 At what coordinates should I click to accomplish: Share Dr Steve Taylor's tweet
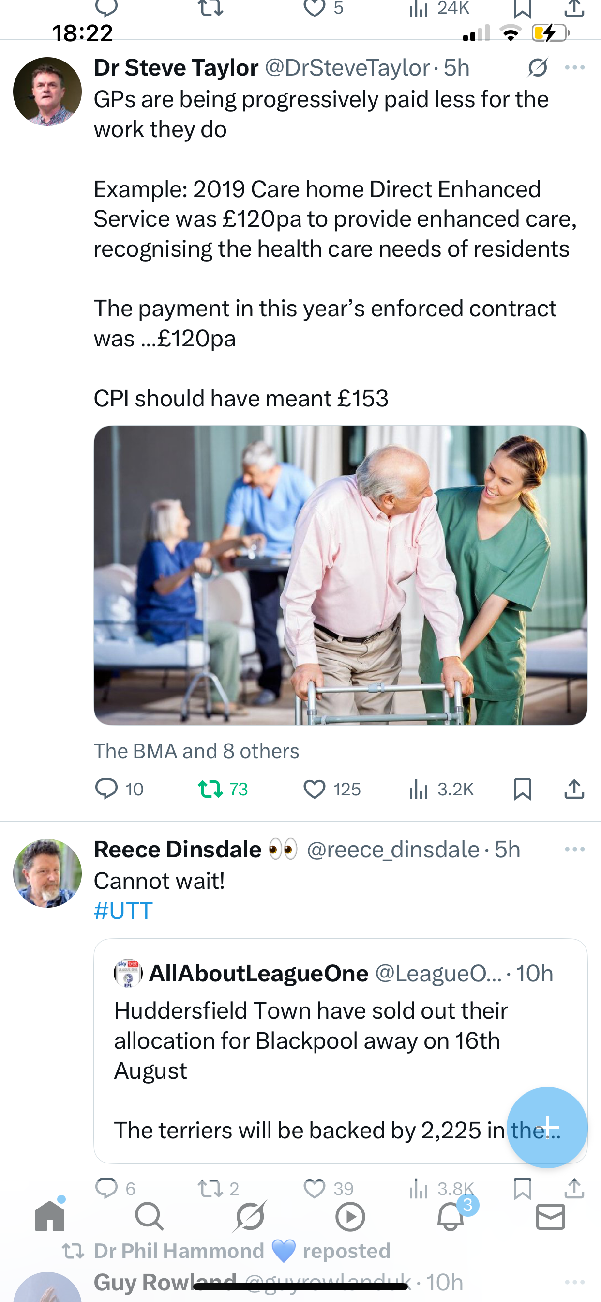574,789
